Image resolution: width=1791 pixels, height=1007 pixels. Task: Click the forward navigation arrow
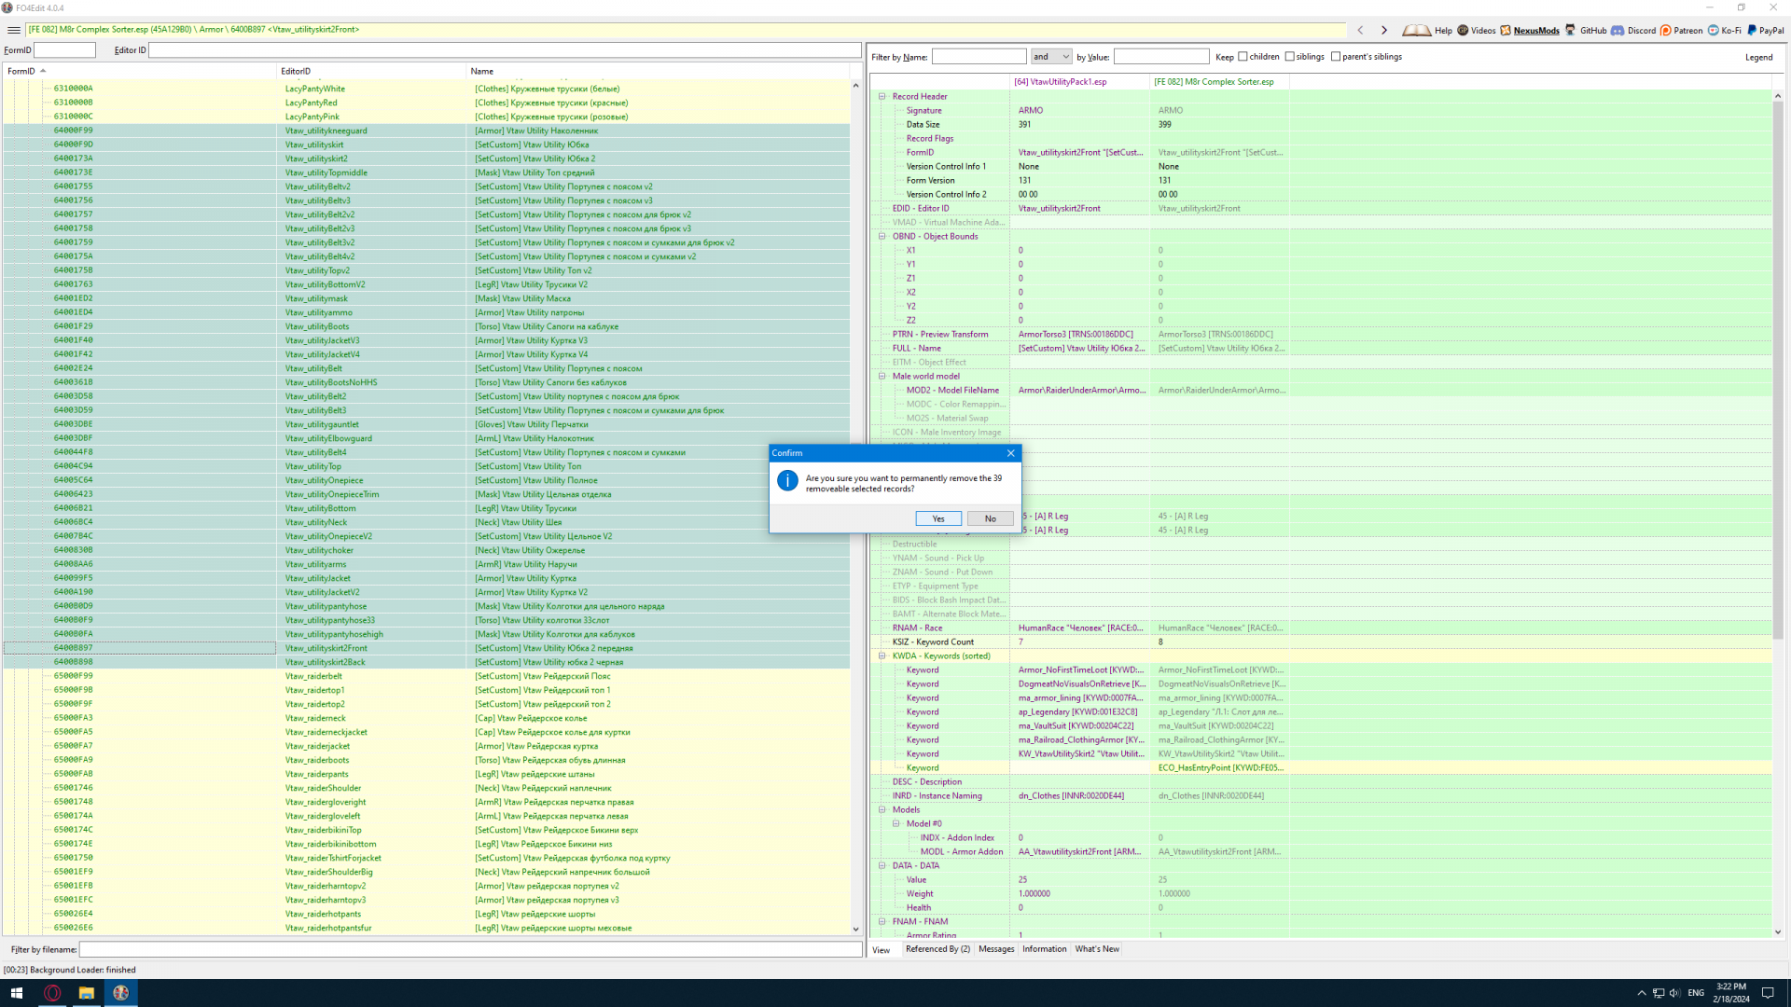click(1384, 30)
